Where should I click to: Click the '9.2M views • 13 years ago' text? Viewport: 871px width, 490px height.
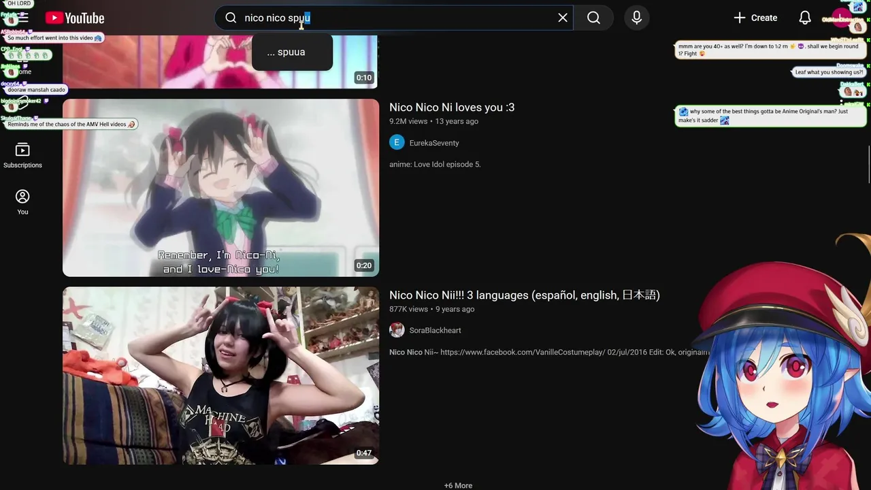click(433, 121)
